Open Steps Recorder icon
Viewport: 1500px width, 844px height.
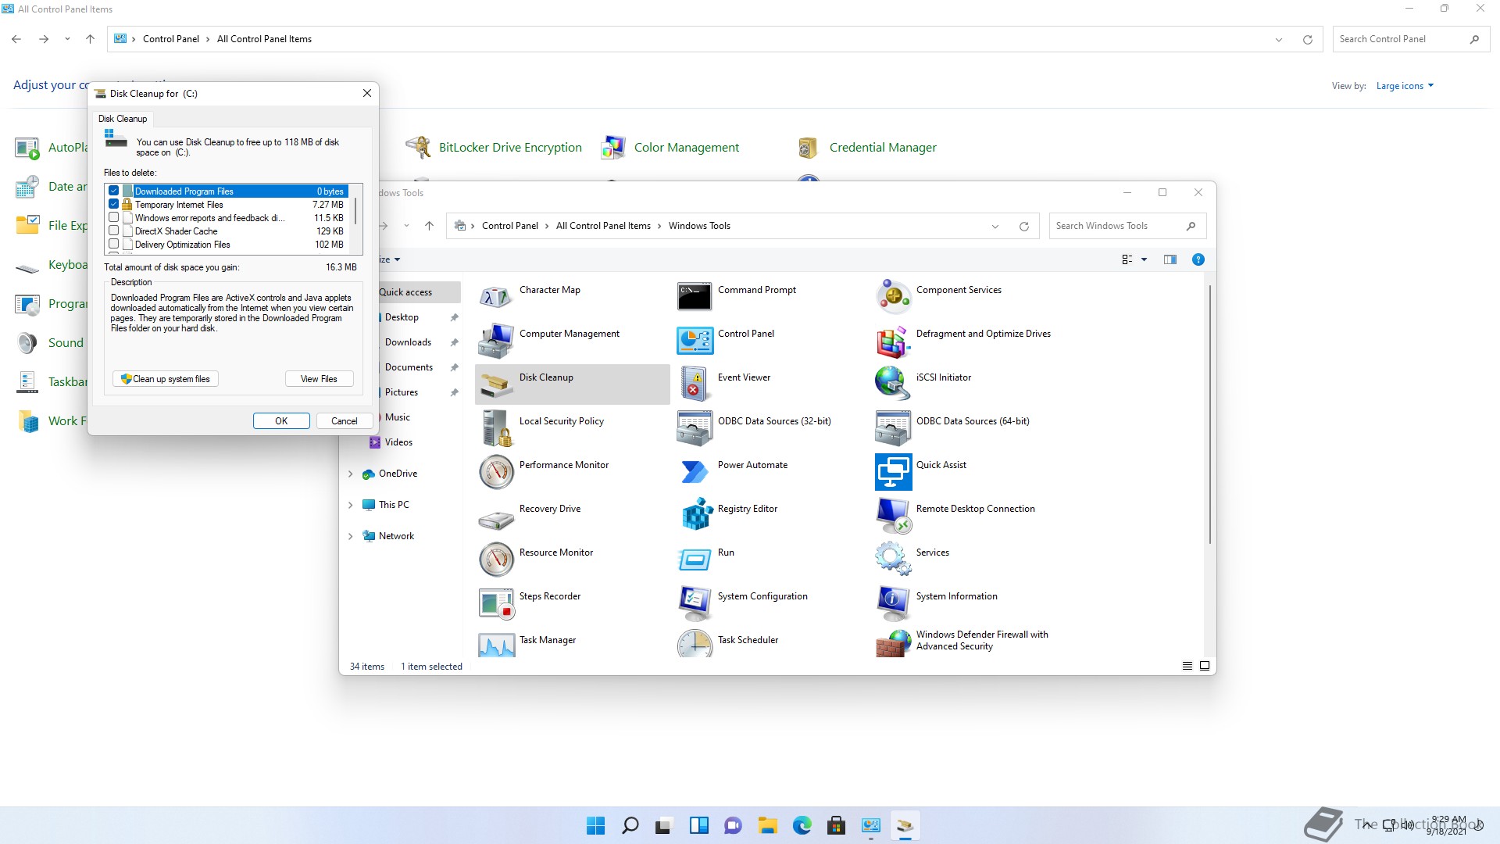(496, 604)
